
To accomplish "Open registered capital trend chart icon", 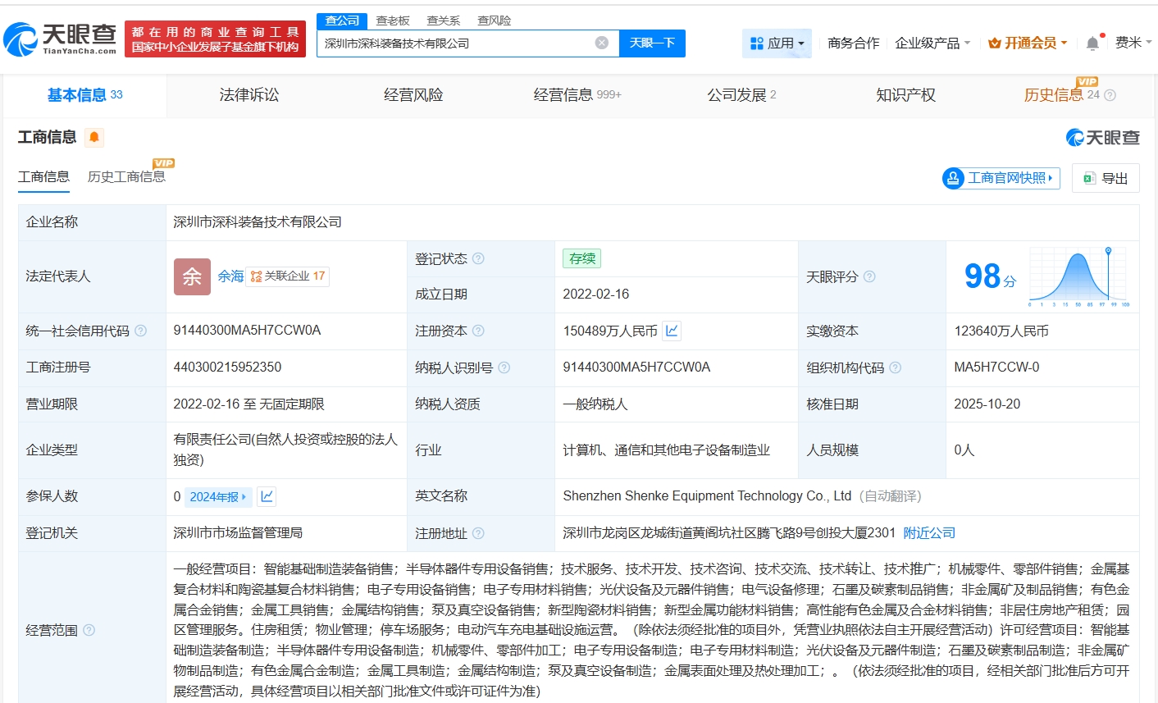I will tap(672, 331).
